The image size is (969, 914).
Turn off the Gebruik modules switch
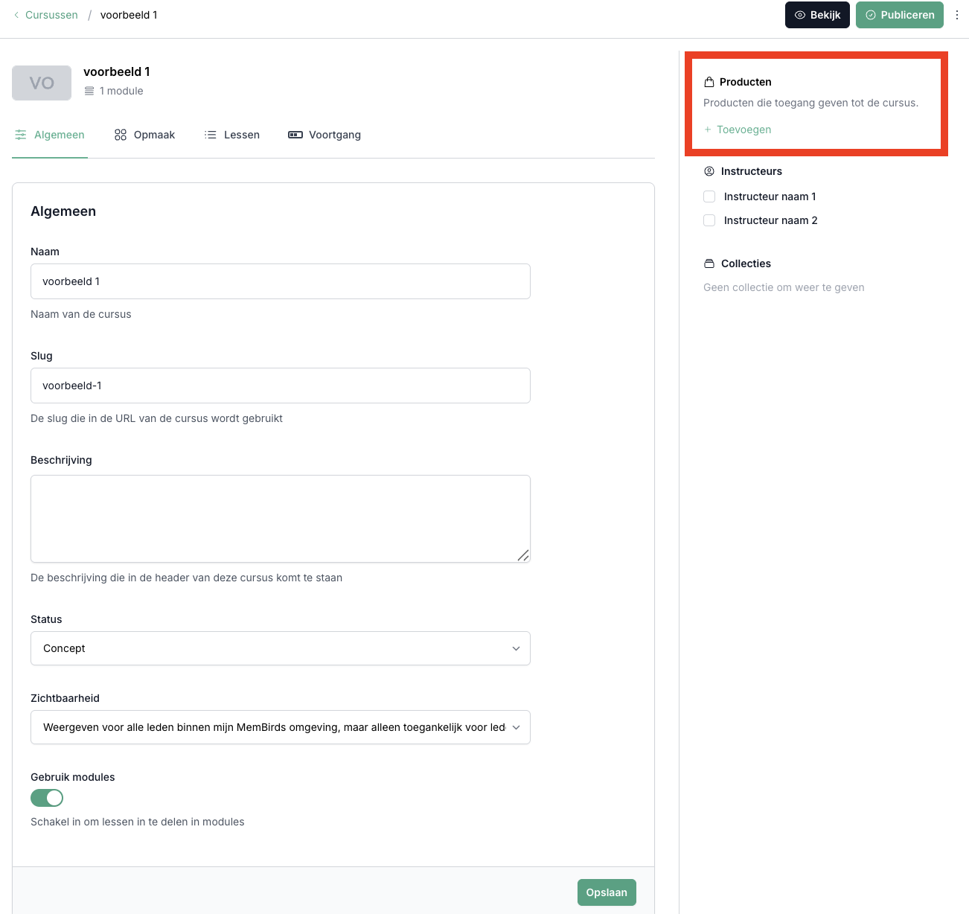47,798
